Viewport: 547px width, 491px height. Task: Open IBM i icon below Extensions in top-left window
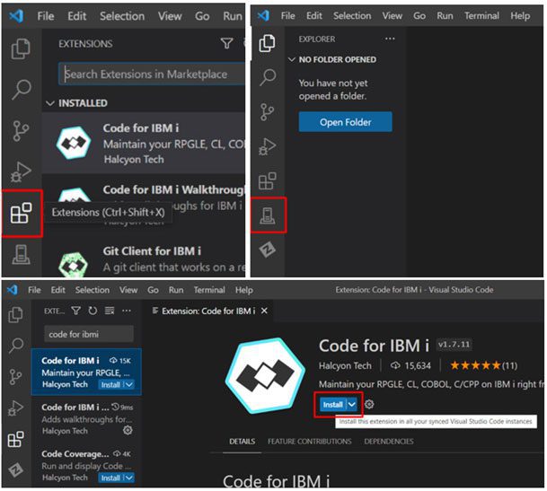(22, 254)
